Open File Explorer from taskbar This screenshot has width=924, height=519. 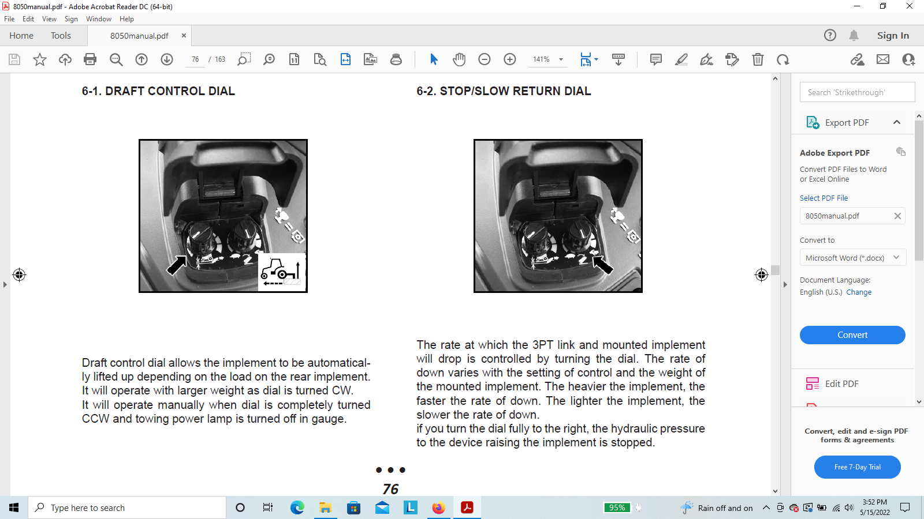coord(326,507)
